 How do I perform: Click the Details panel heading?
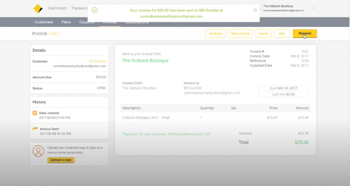[x=39, y=50]
